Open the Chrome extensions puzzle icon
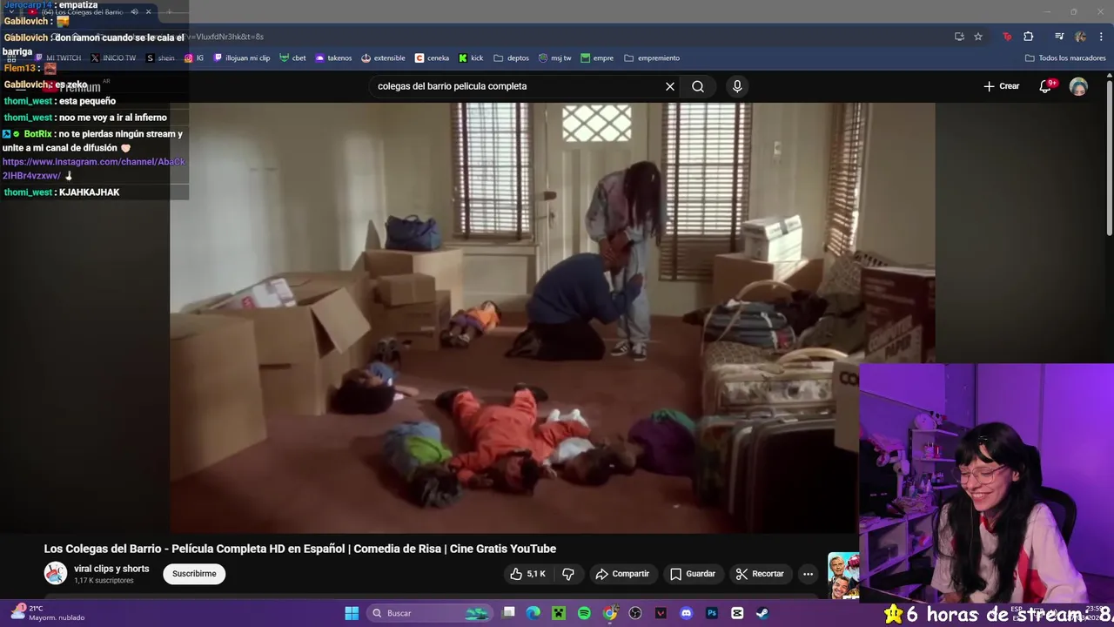The image size is (1114, 627). pos(1029,37)
